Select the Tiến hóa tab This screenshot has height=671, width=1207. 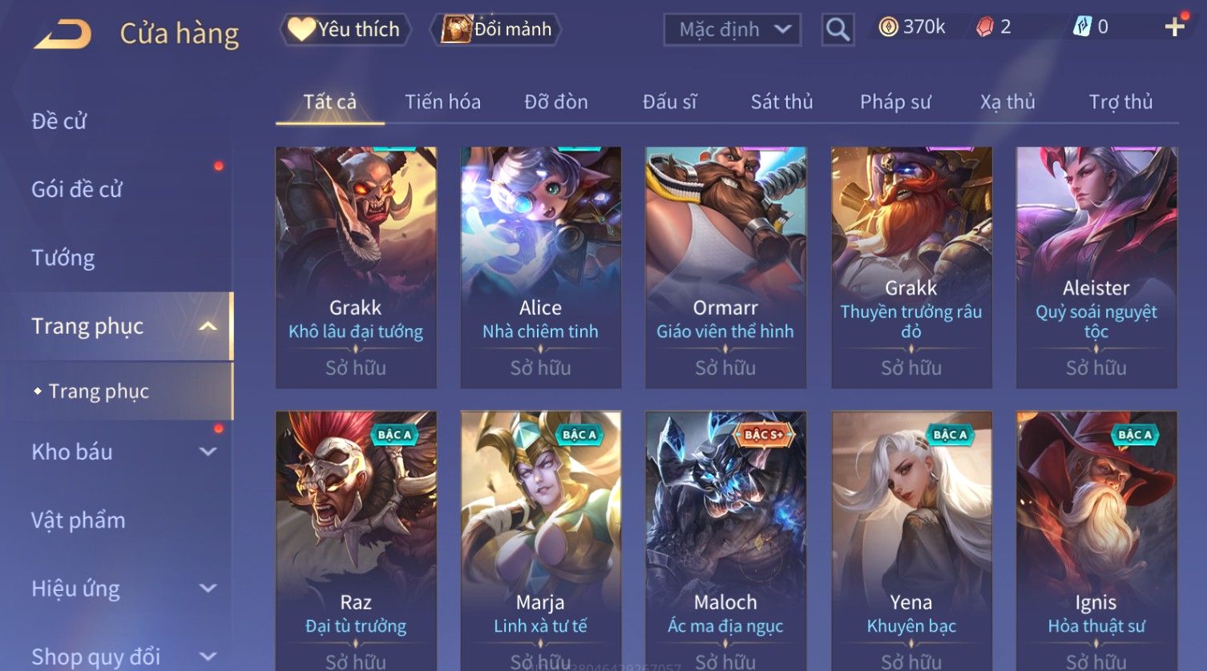point(442,102)
